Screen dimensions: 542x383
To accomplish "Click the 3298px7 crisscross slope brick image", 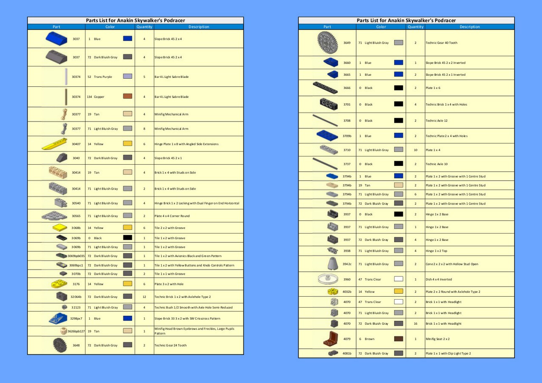I will pos(58,318).
